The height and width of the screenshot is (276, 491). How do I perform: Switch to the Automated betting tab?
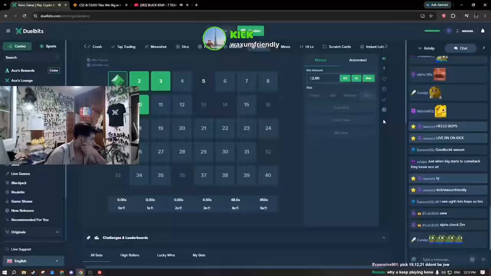coord(358,60)
